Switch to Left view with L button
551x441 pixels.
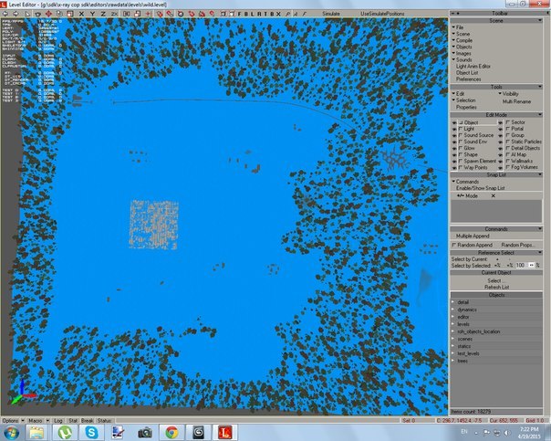[x=253, y=14]
